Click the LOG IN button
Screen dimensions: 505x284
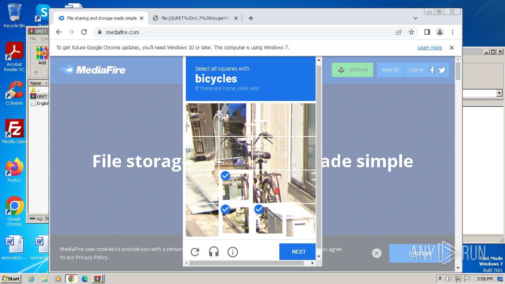pyautogui.click(x=416, y=70)
